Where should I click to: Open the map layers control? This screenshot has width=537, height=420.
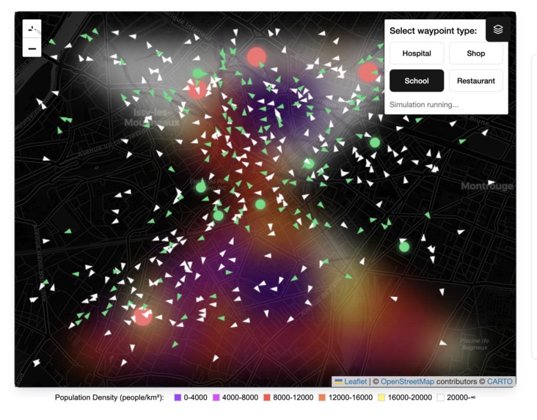click(x=498, y=29)
